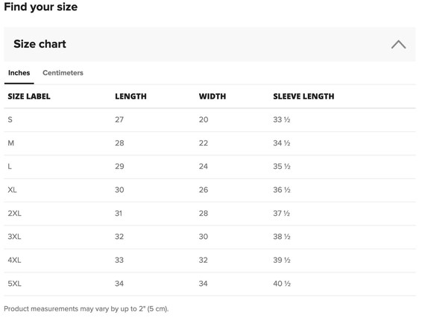Click the Find your size heading

pos(41,7)
